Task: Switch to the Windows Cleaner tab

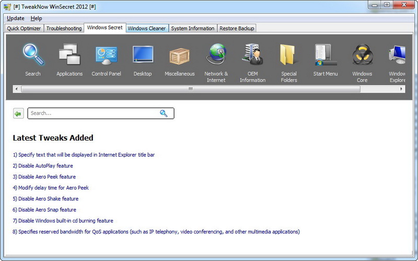Action: [x=147, y=28]
